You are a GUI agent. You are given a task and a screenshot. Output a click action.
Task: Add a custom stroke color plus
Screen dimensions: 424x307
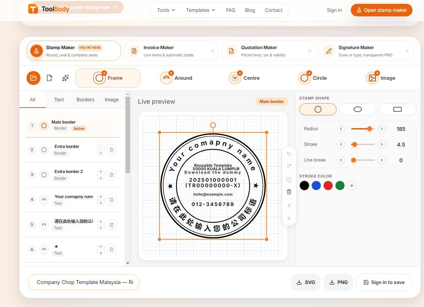[x=352, y=186]
